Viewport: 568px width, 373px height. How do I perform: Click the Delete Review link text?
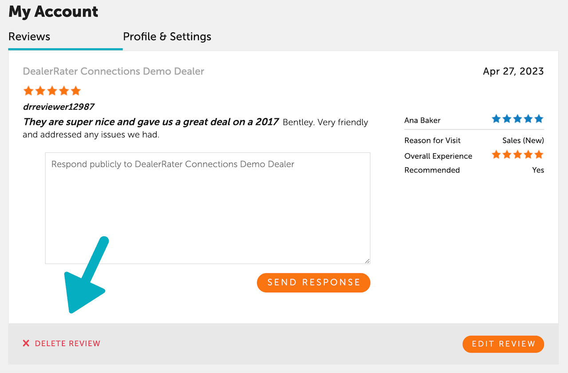[x=67, y=343]
